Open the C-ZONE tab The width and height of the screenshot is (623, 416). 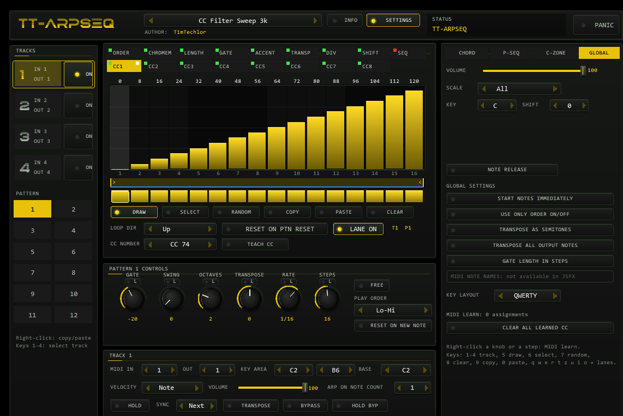coord(555,52)
